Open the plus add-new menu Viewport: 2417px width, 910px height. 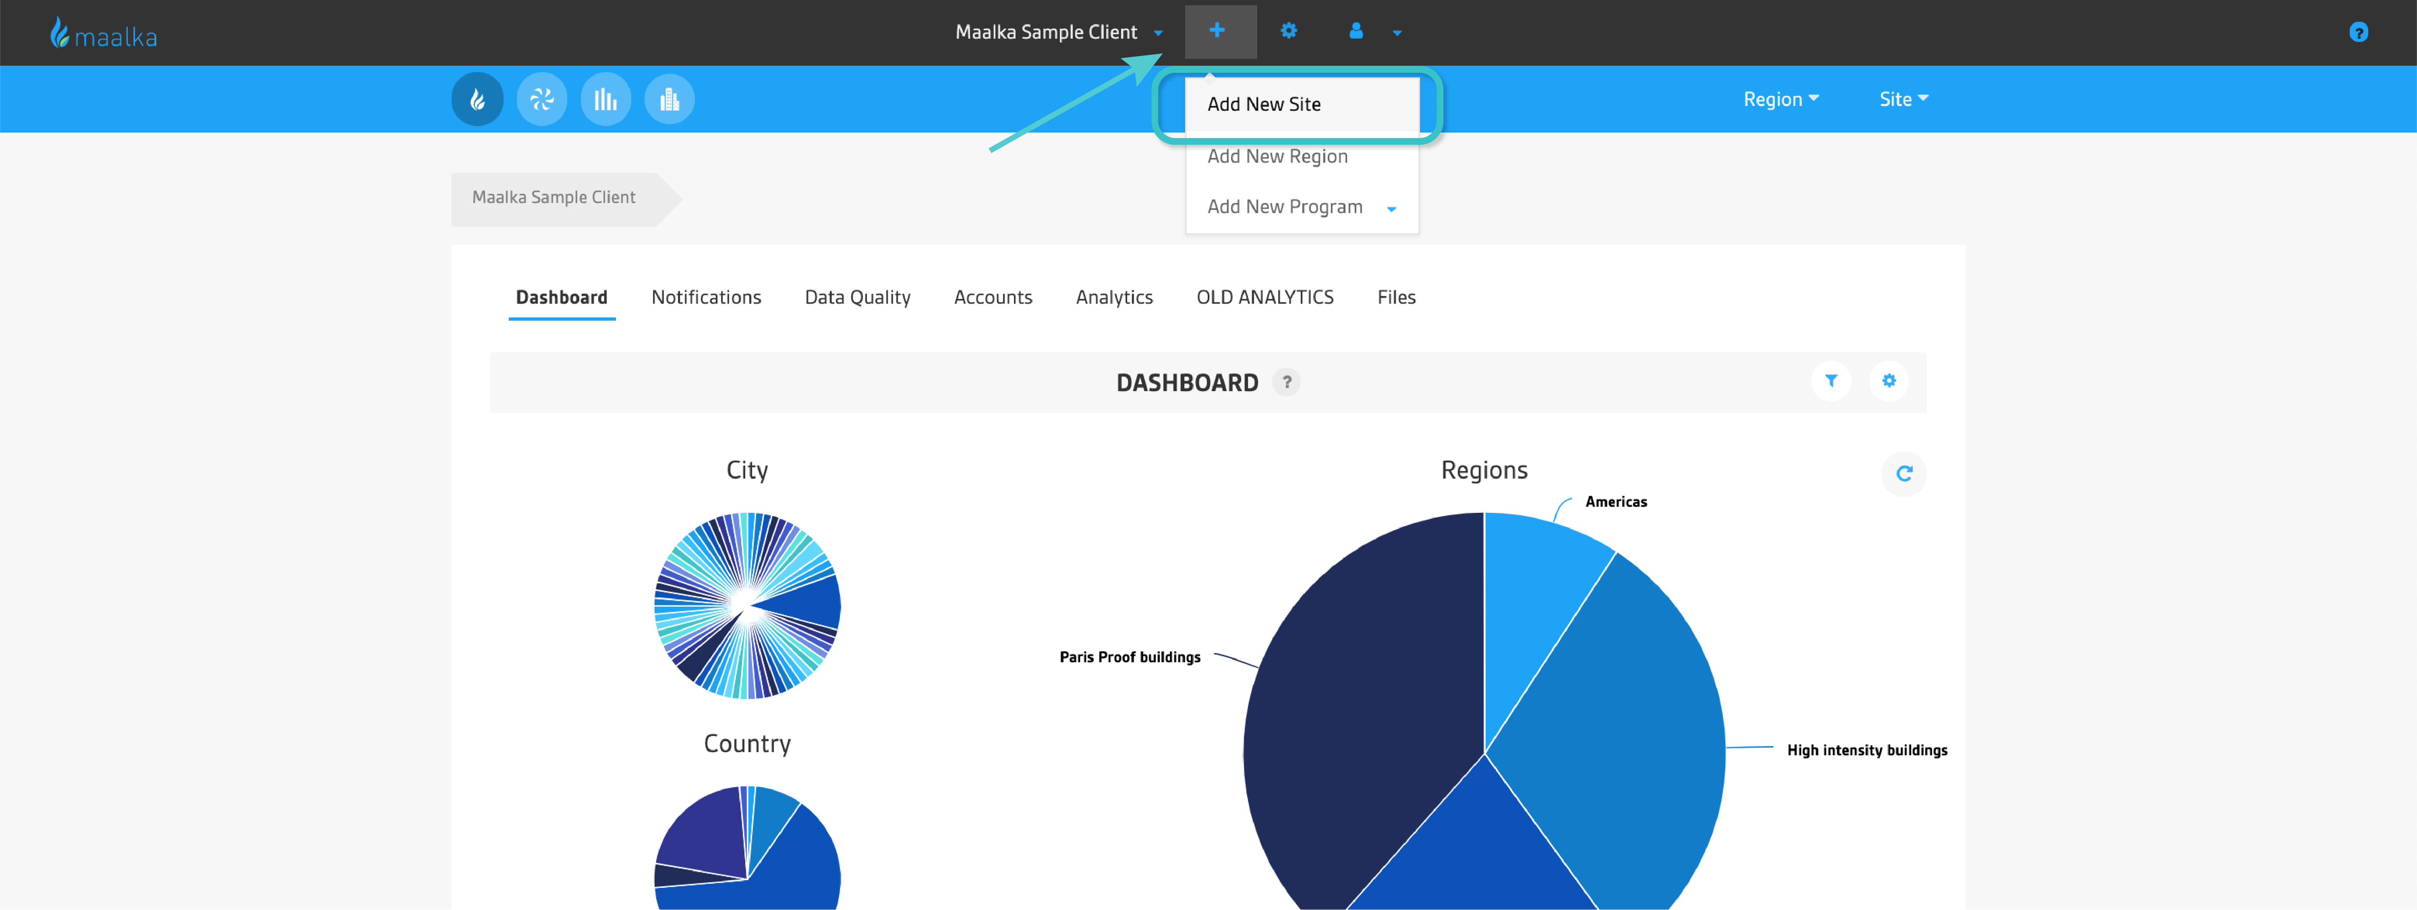pos(1220,31)
